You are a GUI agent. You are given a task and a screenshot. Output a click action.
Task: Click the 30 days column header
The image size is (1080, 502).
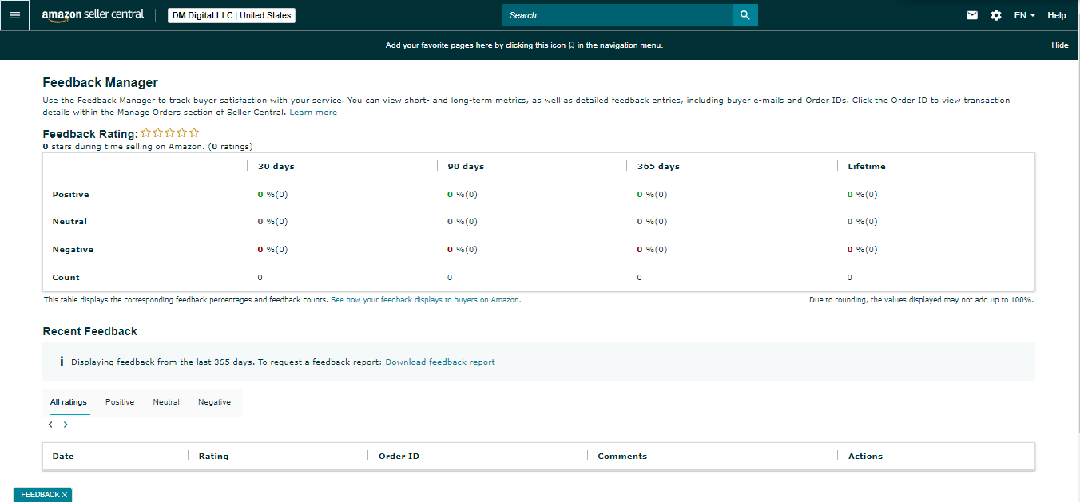click(276, 167)
